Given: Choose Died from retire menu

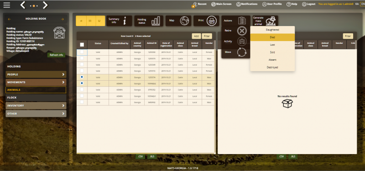Looking at the screenshot, I should (272, 37).
